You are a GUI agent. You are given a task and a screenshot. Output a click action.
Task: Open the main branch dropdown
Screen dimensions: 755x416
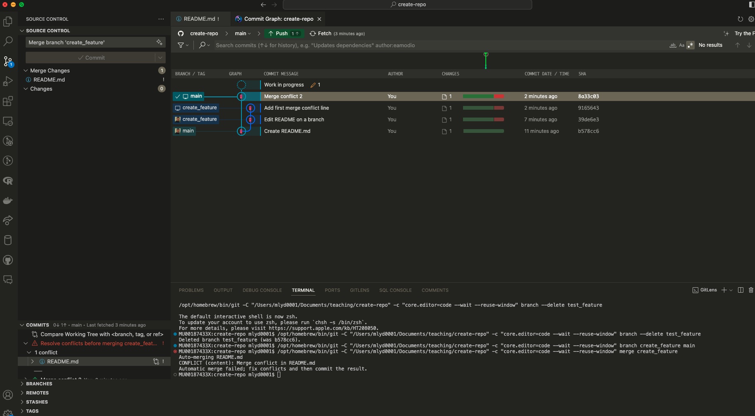(x=243, y=34)
